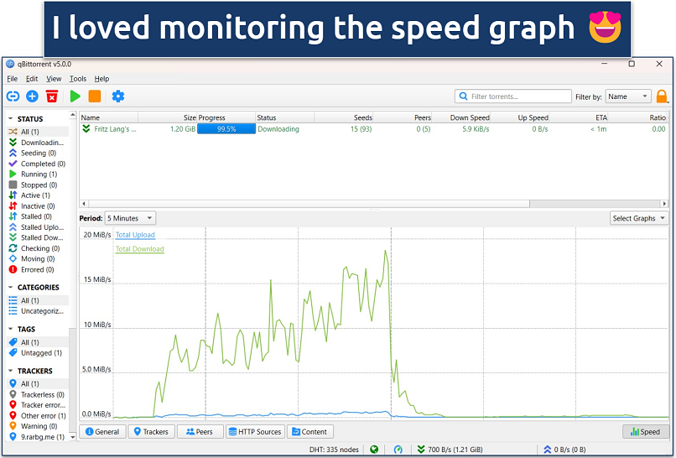Open the Help menu

101,79
